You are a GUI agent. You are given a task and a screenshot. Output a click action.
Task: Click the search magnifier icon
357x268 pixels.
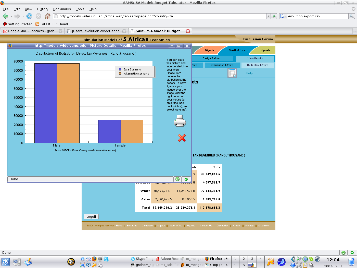[x=352, y=16]
